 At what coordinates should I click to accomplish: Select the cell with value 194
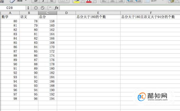pyautogui.click(x=48, y=99)
